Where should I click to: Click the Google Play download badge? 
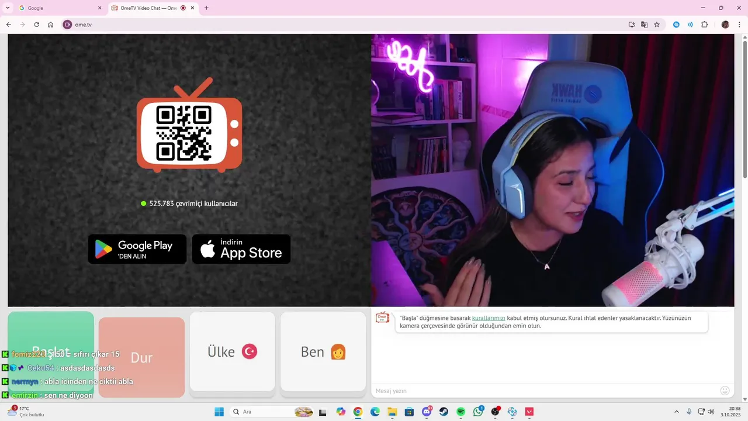(137, 249)
